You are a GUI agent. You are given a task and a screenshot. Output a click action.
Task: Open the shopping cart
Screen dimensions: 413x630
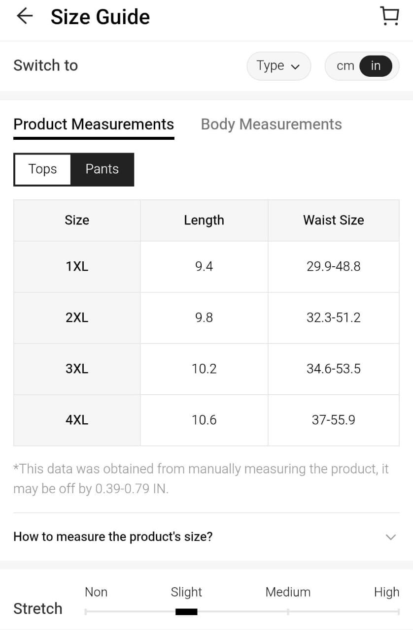390,16
